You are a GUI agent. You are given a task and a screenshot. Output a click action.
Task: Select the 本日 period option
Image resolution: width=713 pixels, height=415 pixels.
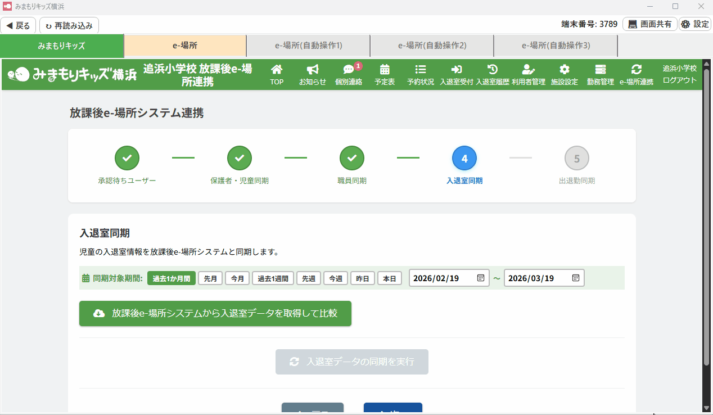(x=390, y=278)
